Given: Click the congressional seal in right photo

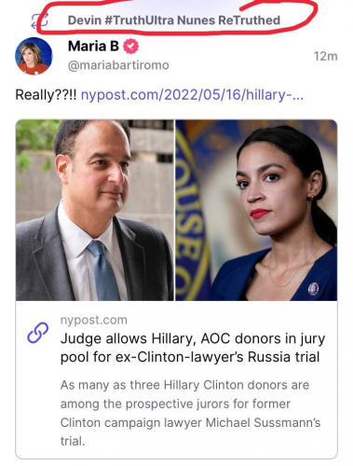Looking at the screenshot, I should coord(193,210).
